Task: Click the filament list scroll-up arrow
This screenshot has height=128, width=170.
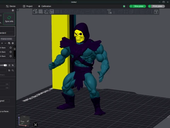Action: point(15,47)
